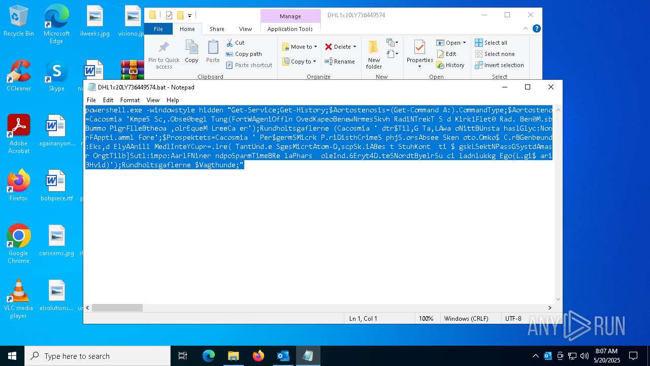Screen dimensions: 650x366
Task: Open Notepad Format menu
Action: pos(130,100)
